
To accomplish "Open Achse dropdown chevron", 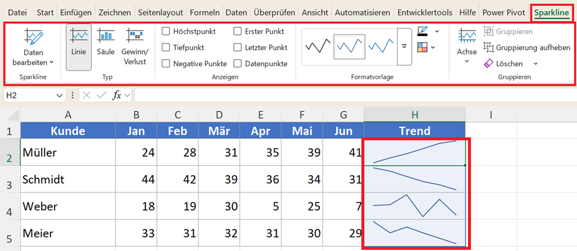I will coord(467,61).
